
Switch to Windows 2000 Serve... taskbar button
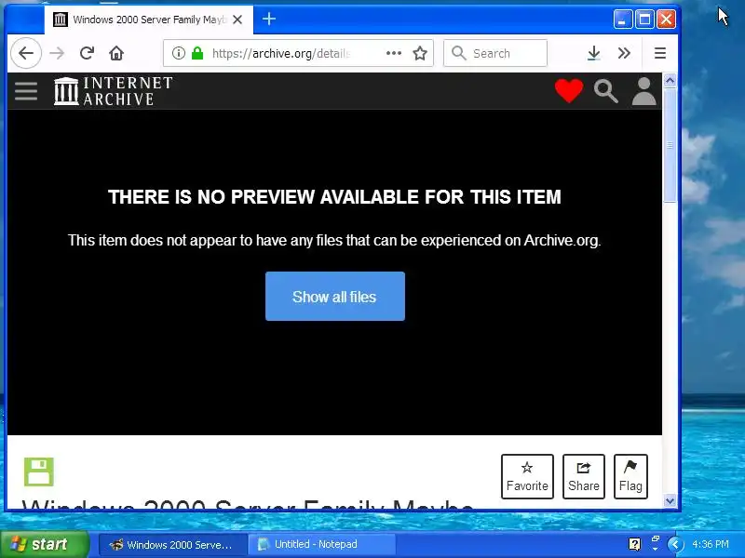(x=173, y=545)
